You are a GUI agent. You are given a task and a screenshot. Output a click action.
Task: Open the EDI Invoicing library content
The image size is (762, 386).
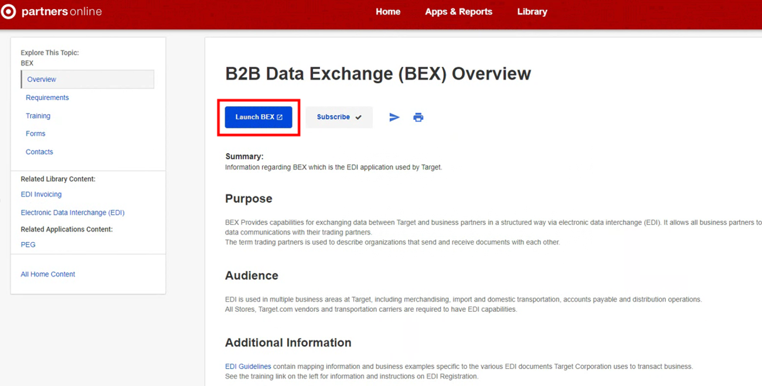tap(41, 194)
